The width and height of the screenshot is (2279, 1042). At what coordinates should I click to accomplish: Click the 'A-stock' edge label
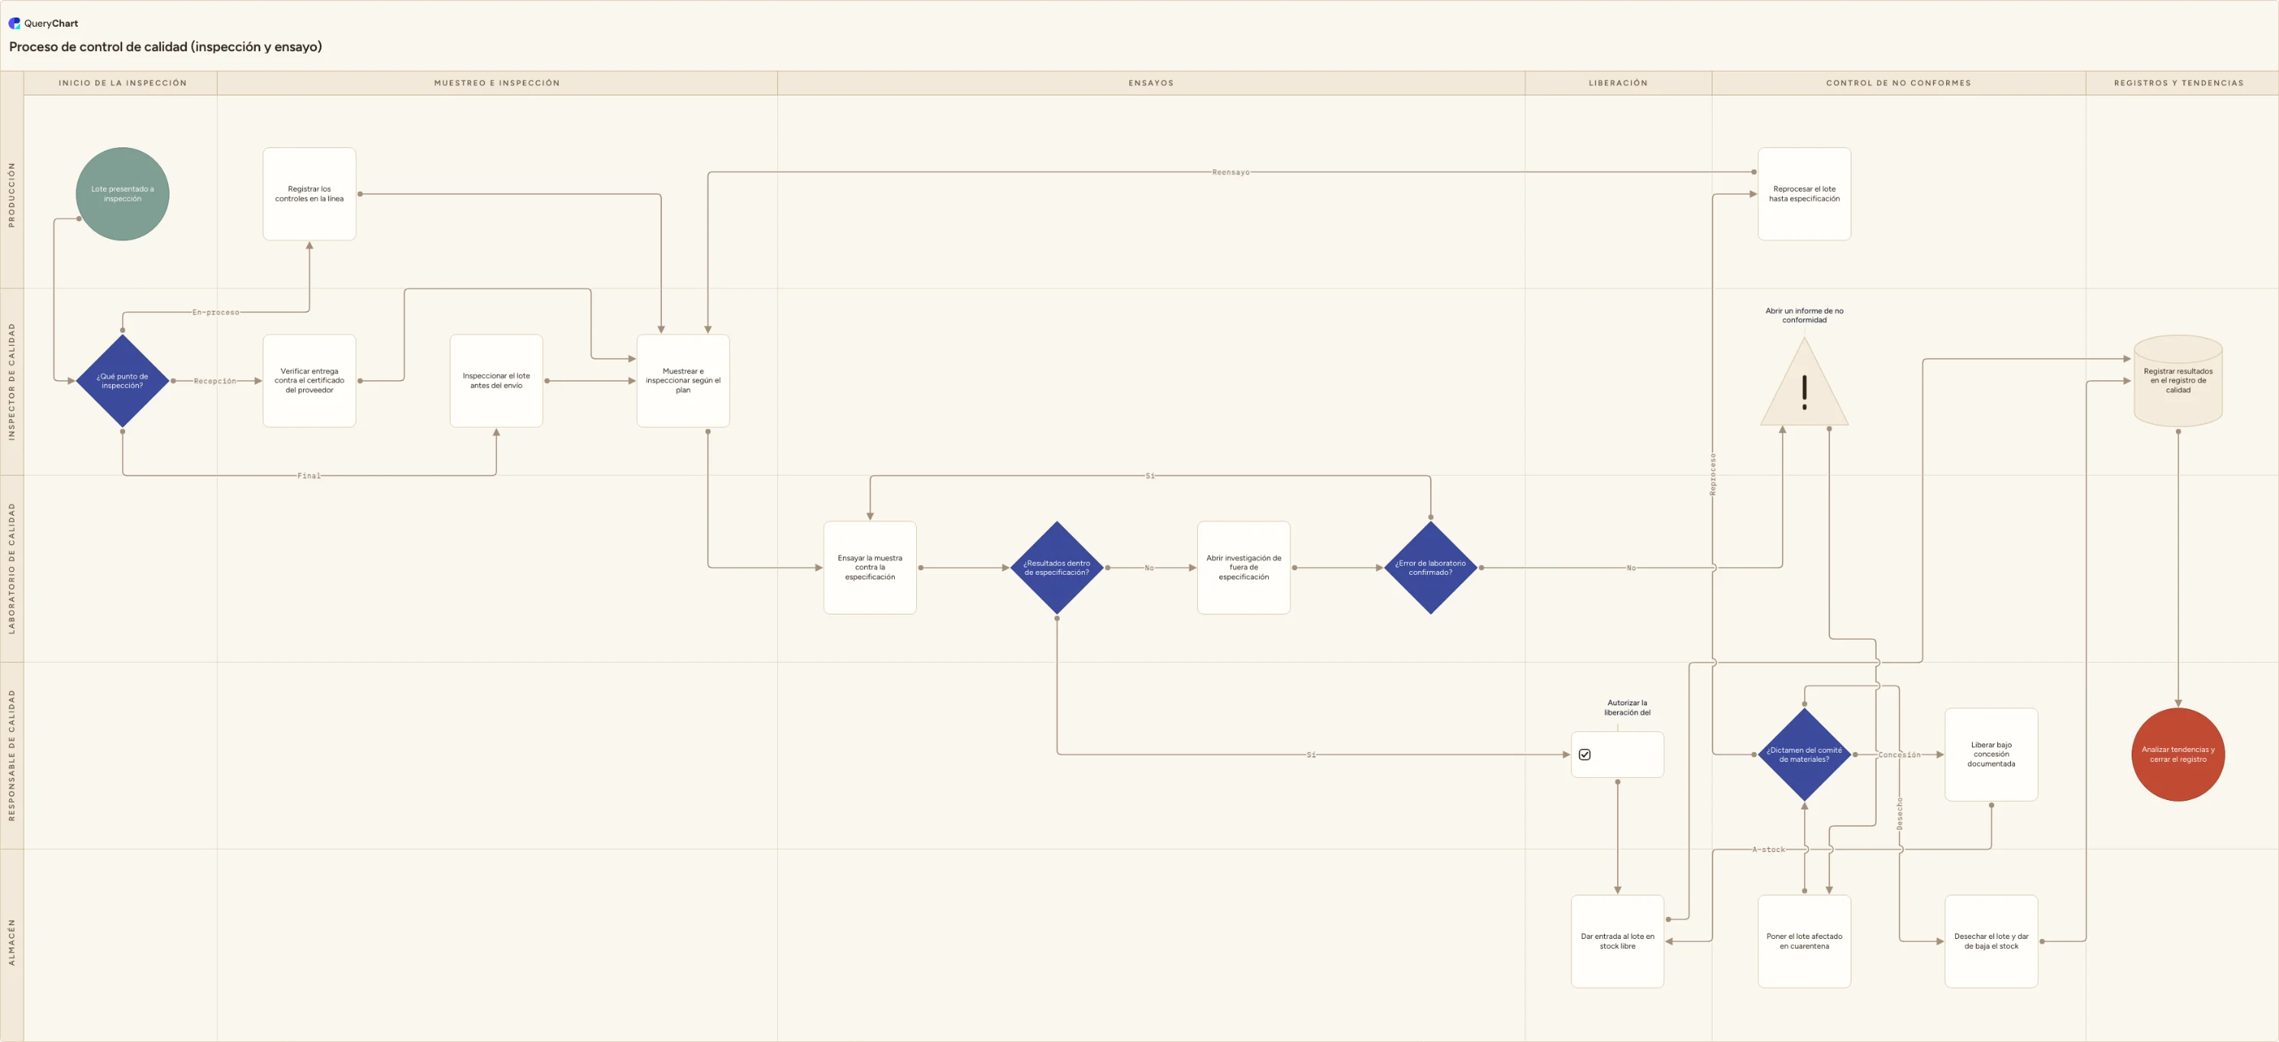coord(1768,849)
